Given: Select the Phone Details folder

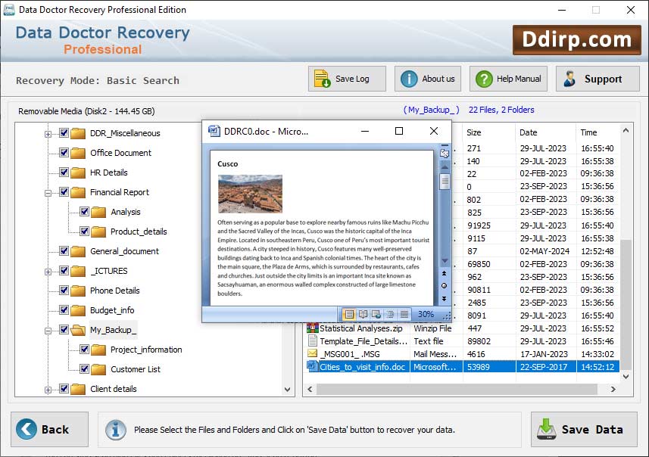Looking at the screenshot, I should pyautogui.click(x=114, y=291).
